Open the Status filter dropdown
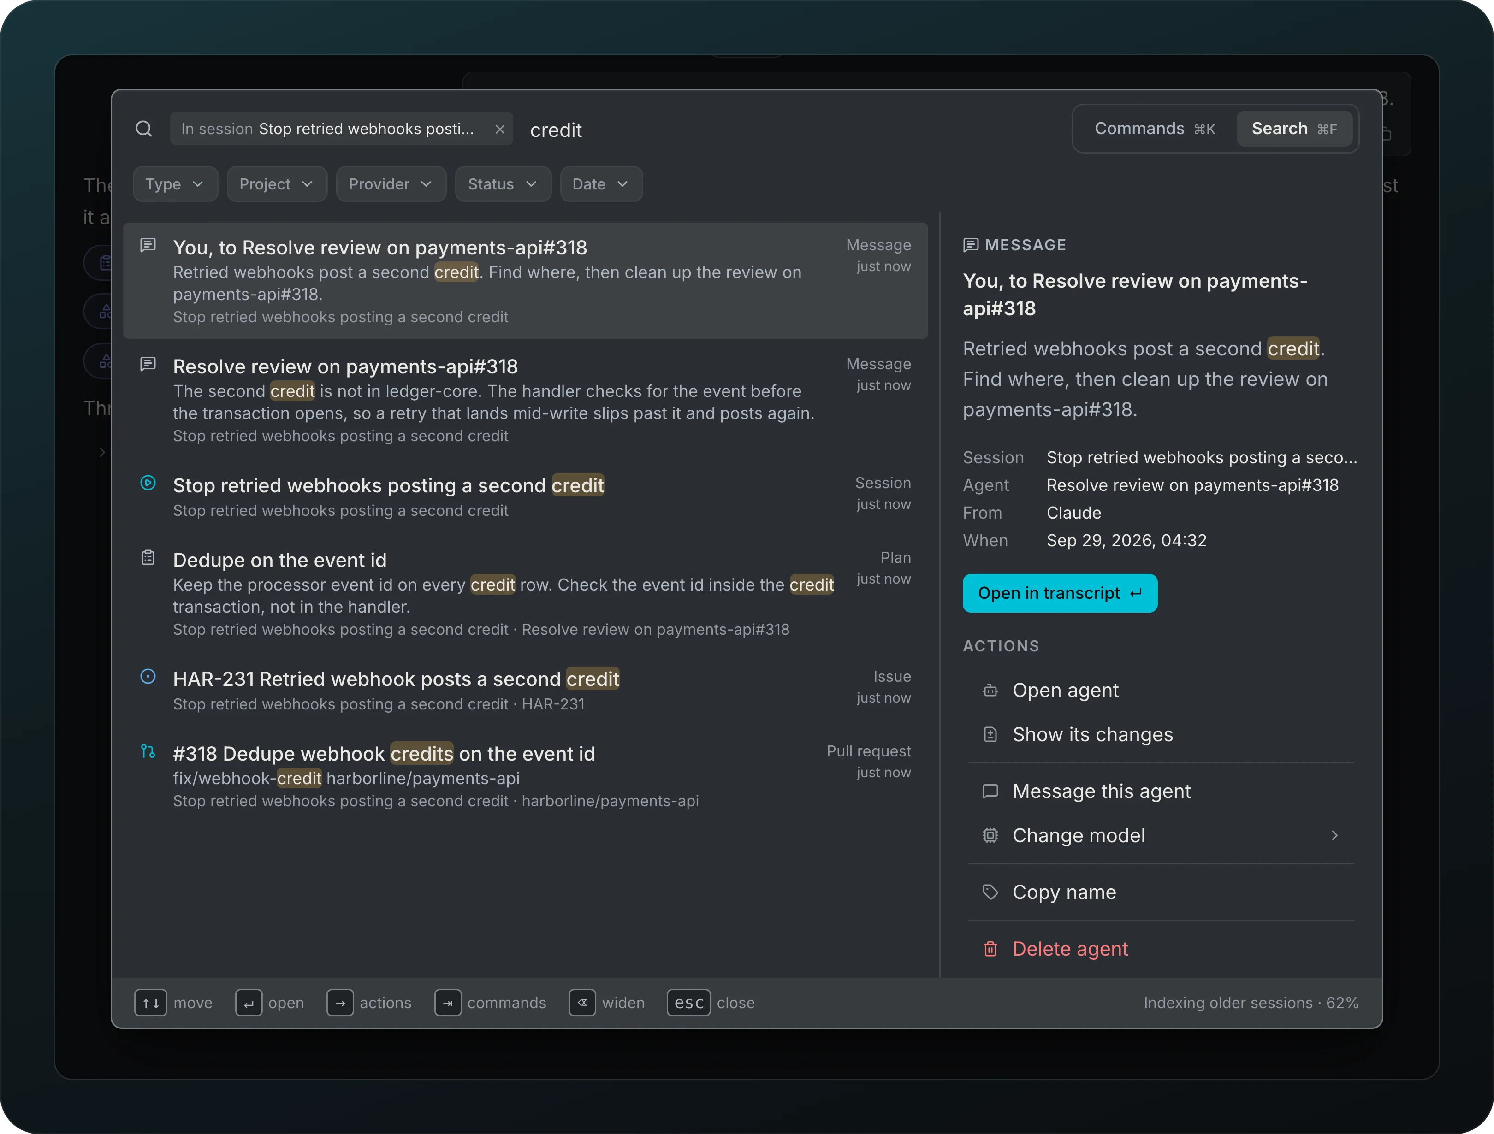 point(503,184)
